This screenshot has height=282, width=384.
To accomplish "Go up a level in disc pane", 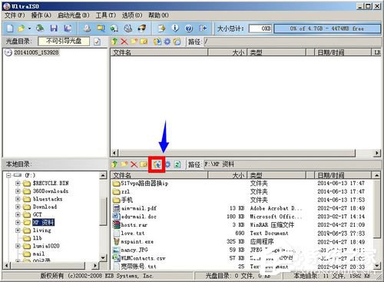I will (x=114, y=41).
